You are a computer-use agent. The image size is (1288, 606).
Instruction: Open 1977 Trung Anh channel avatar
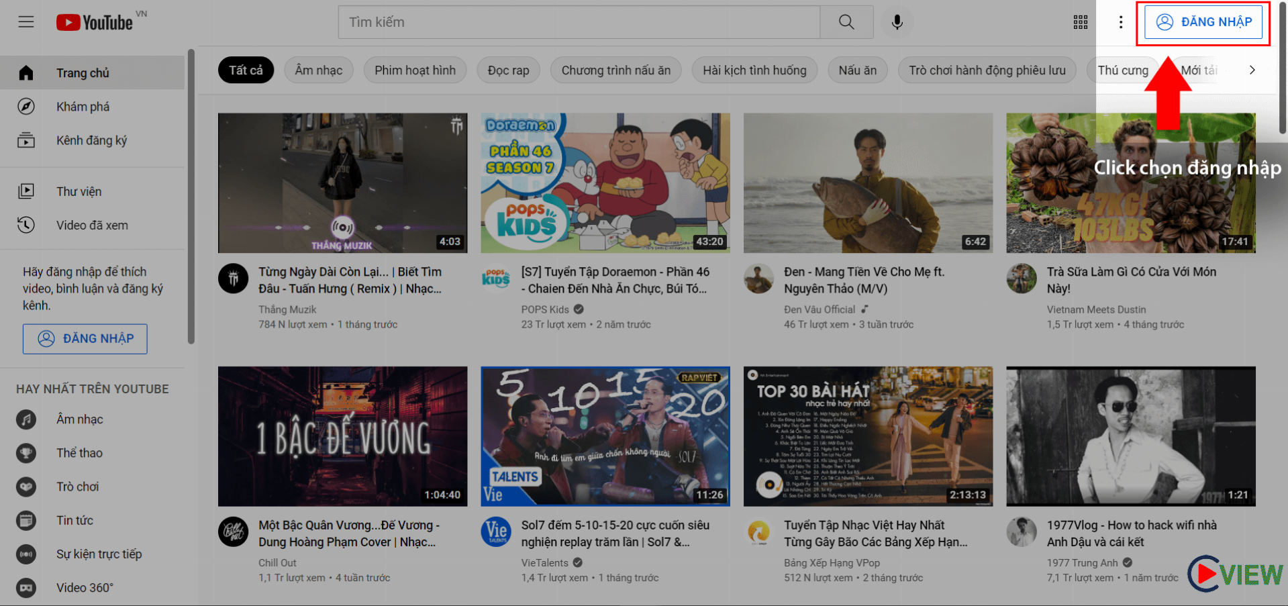1022,532
